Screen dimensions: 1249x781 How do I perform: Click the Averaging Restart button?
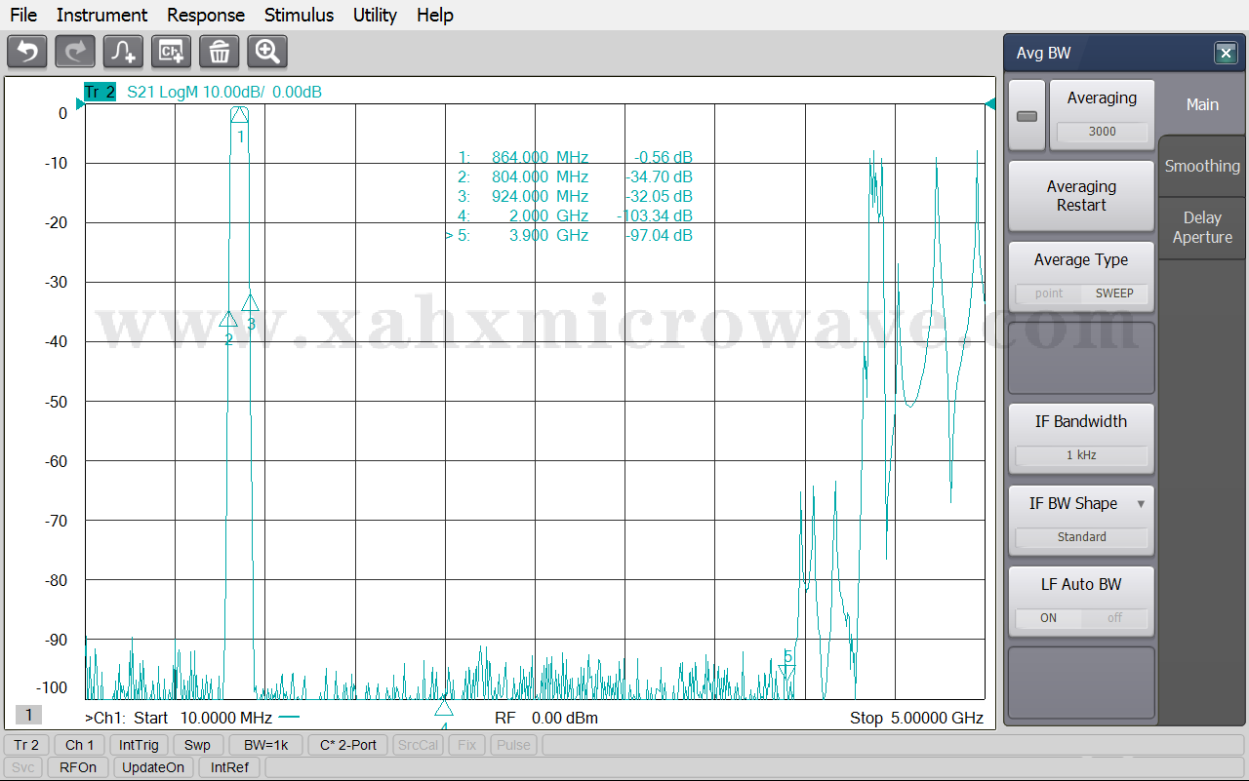(x=1081, y=196)
